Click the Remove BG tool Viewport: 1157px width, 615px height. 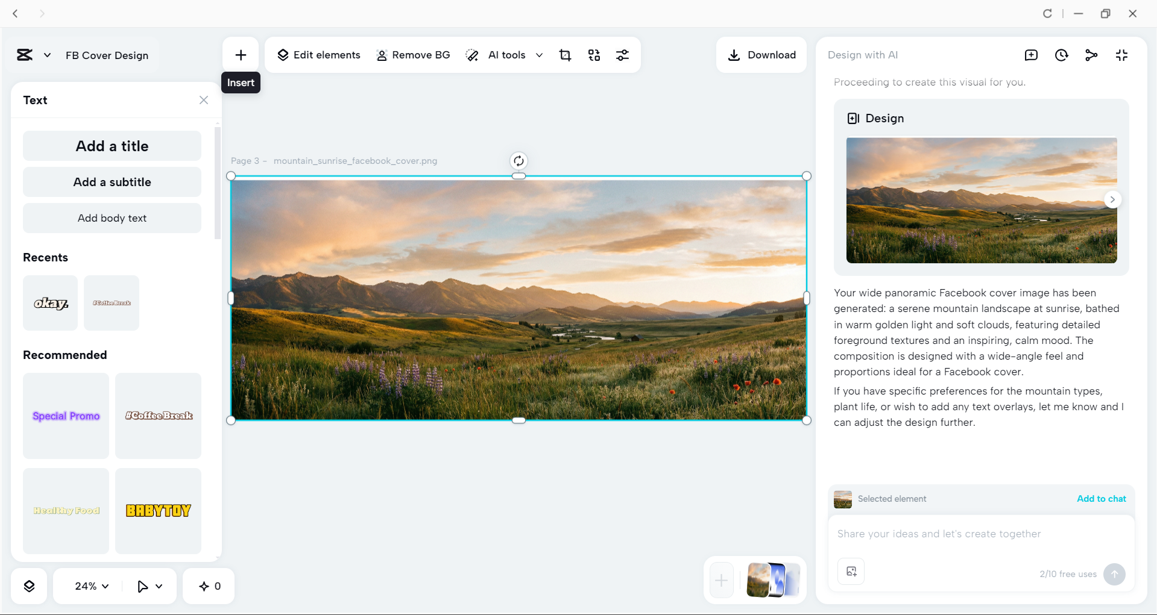pyautogui.click(x=414, y=55)
